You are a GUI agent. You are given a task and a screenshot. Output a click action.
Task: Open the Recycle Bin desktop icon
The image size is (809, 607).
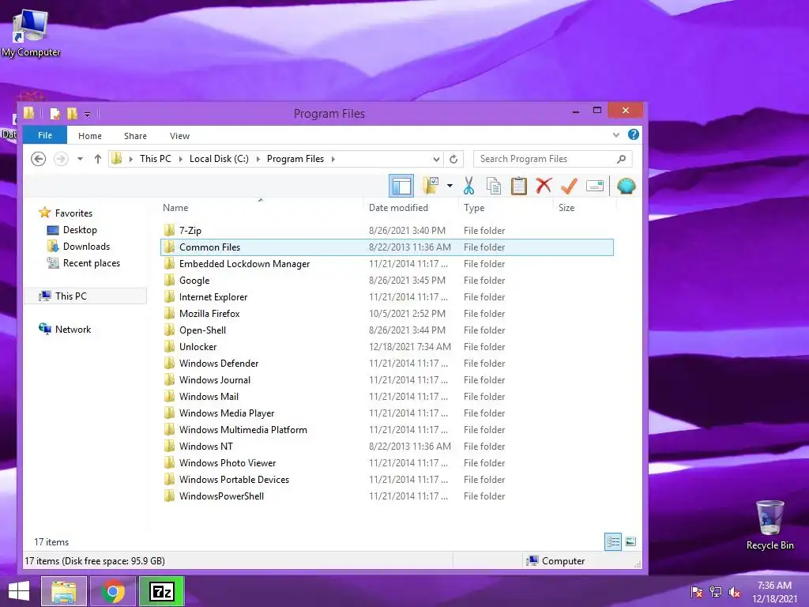pyautogui.click(x=769, y=525)
